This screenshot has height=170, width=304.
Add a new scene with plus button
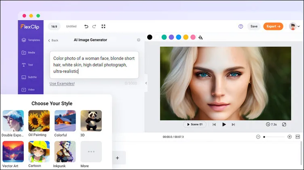point(118,158)
